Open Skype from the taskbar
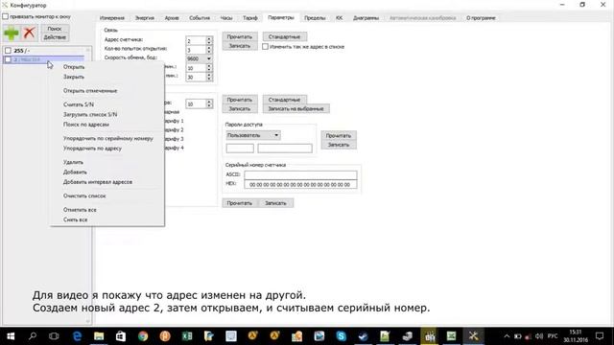 point(342,336)
